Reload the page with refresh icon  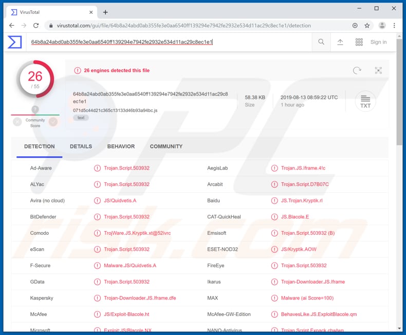36,25
